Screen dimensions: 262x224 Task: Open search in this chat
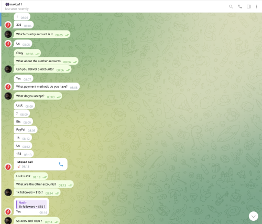(231, 6)
